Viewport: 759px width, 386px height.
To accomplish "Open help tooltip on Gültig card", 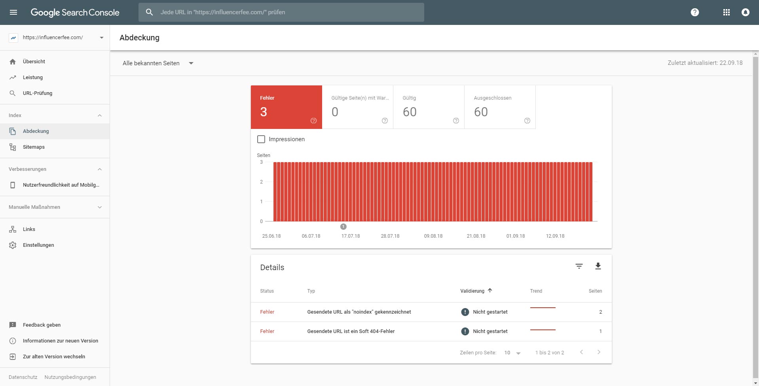I will click(456, 121).
